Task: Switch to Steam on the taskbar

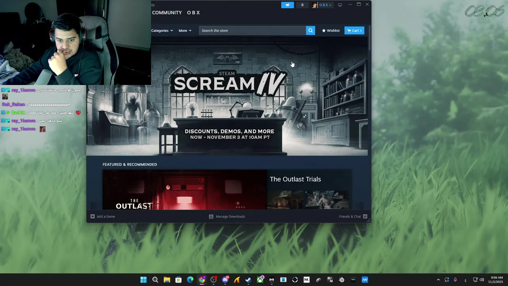Action: (x=248, y=280)
